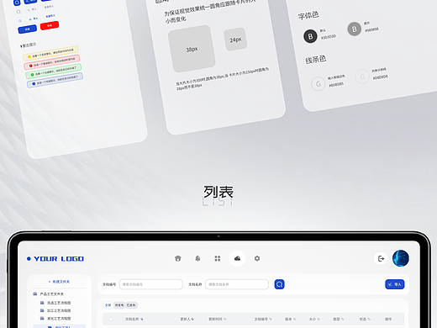The width and height of the screenshot is (437, 328).
Task: Select the 已发布 filter tab
Action: click(x=131, y=305)
